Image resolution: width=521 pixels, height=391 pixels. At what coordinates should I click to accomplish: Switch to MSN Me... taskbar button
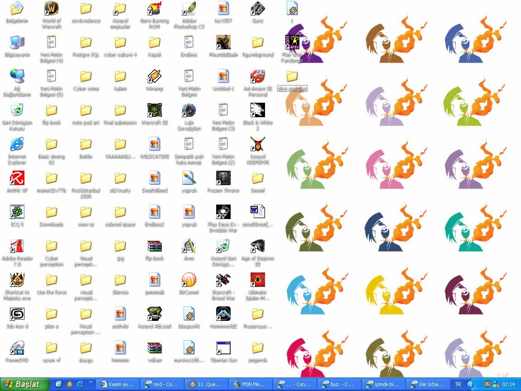250,384
